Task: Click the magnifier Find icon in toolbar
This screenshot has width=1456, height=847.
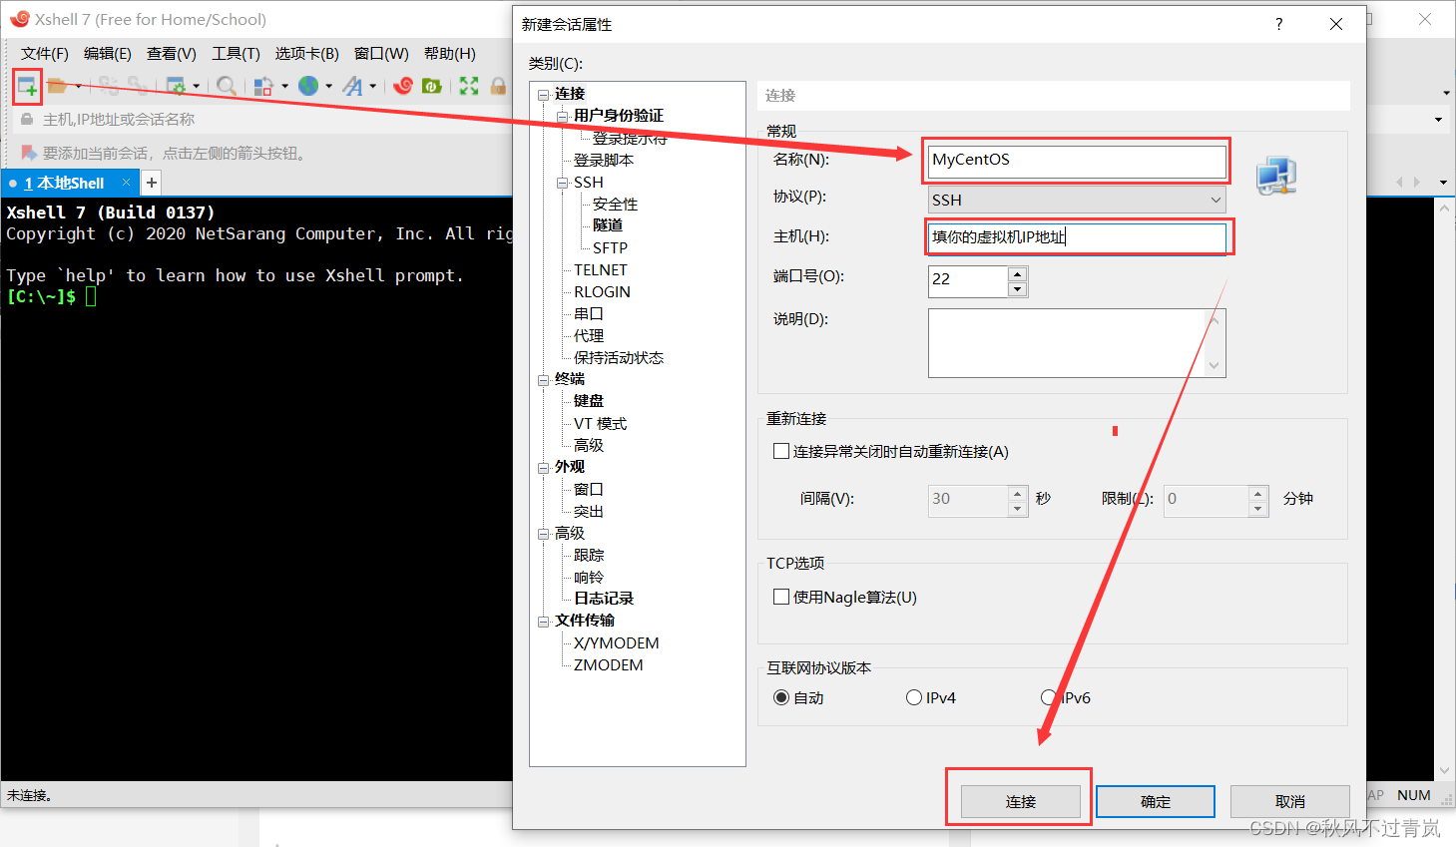Action: pyautogui.click(x=227, y=86)
